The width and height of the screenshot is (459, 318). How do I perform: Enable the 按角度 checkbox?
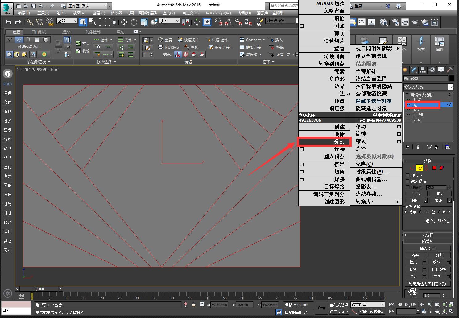[x=407, y=187]
